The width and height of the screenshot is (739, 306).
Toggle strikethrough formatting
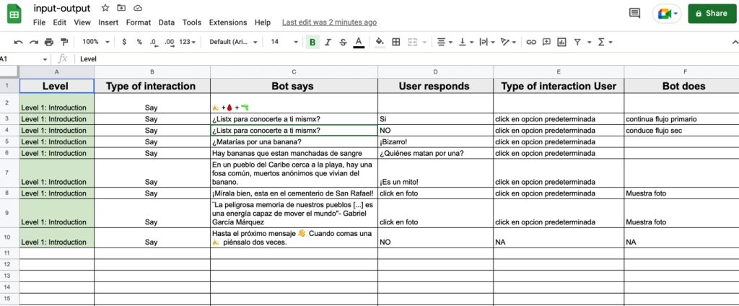click(x=343, y=43)
